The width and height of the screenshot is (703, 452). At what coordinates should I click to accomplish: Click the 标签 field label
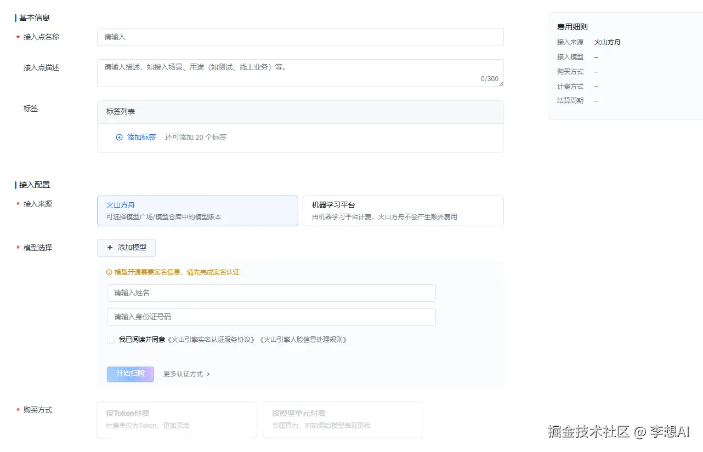(x=31, y=108)
